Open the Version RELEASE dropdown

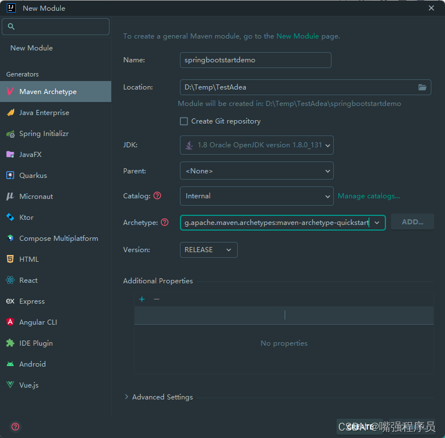tap(209, 249)
